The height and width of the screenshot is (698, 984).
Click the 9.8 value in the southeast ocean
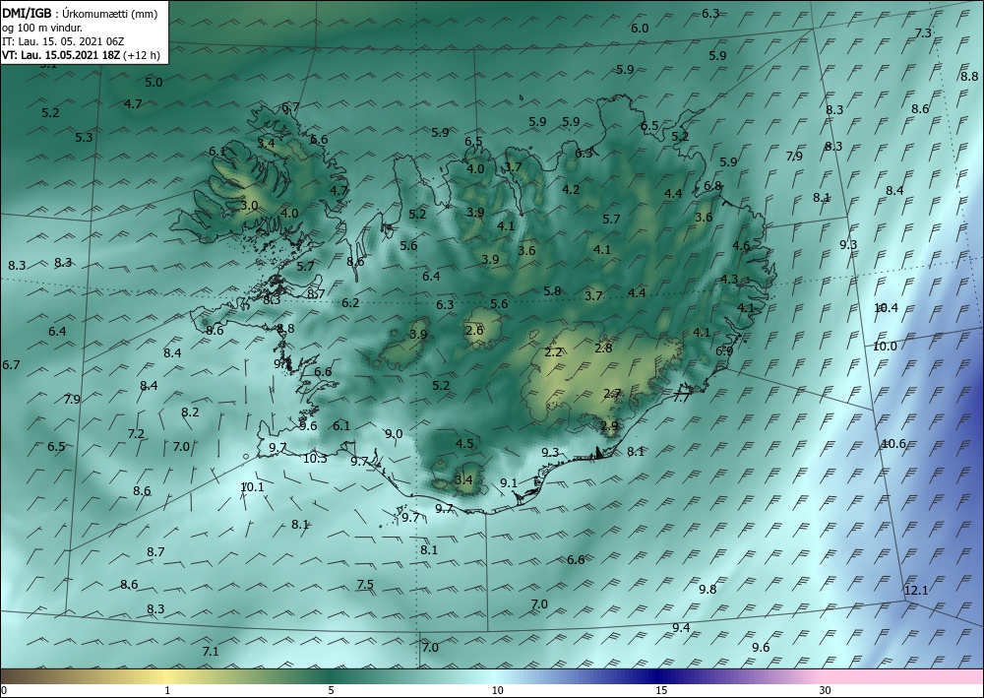click(707, 589)
